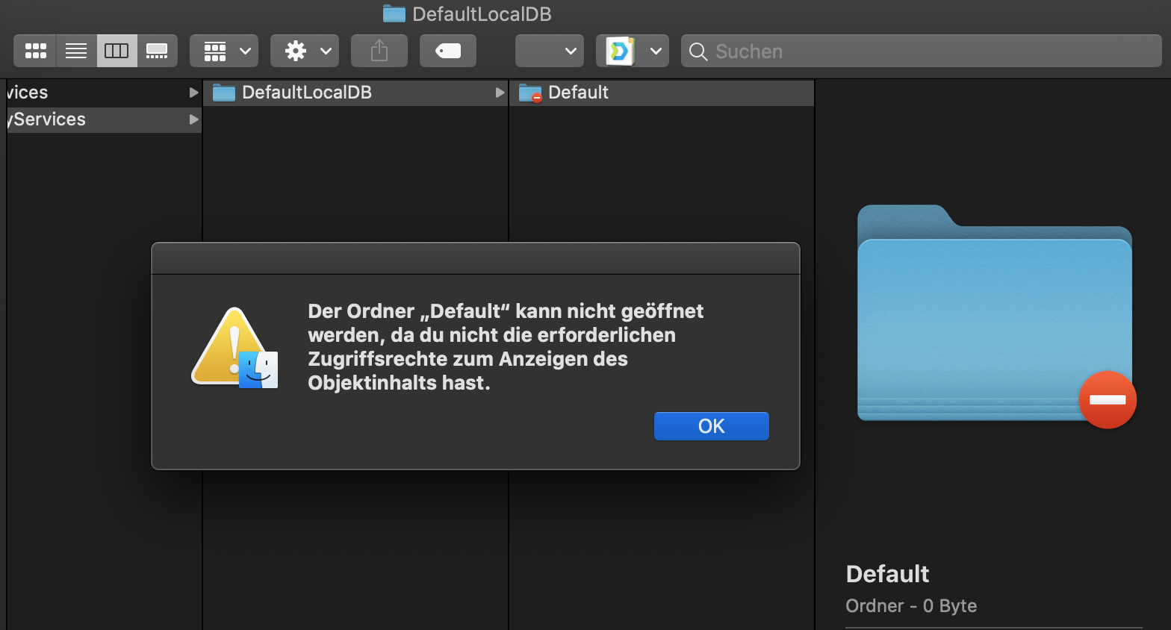
Task: Select the row ending in 'vices'
Action: pos(104,93)
